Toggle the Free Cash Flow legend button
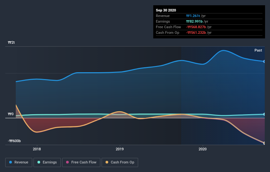270x172 pixels. click(x=81, y=162)
